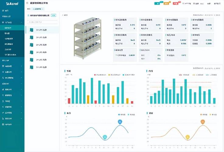Click the first UPS battery cabinet icon
The width and height of the screenshot is (224, 152).
tap(31, 30)
